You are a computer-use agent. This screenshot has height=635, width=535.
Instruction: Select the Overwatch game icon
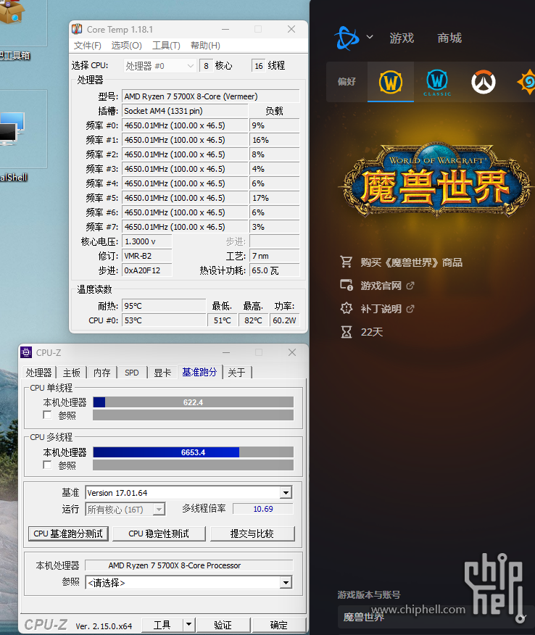coord(483,82)
